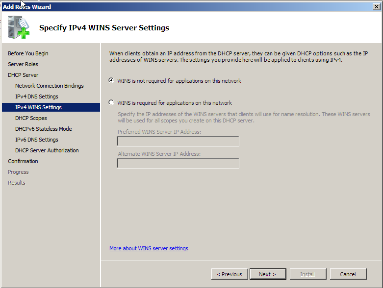The image size is (383, 288).
Task: Open DHCP Scopes step
Action: [31, 118]
